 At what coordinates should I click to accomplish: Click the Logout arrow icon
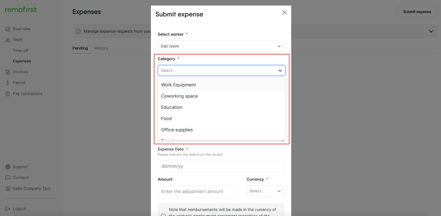(8, 209)
